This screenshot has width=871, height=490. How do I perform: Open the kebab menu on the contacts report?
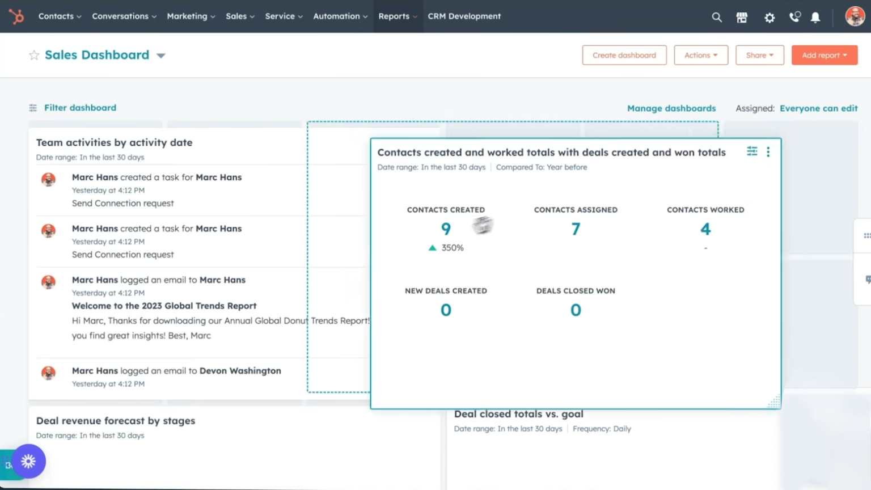click(x=768, y=151)
